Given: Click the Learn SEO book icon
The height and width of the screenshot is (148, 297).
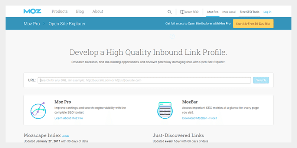Looking at the screenshot, I should (182, 12).
